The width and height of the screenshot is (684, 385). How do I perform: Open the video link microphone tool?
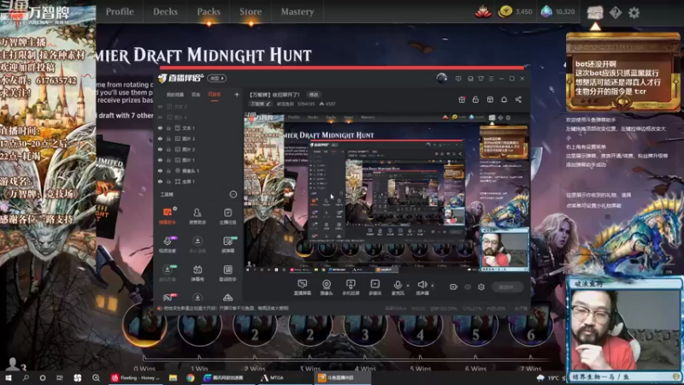click(167, 245)
